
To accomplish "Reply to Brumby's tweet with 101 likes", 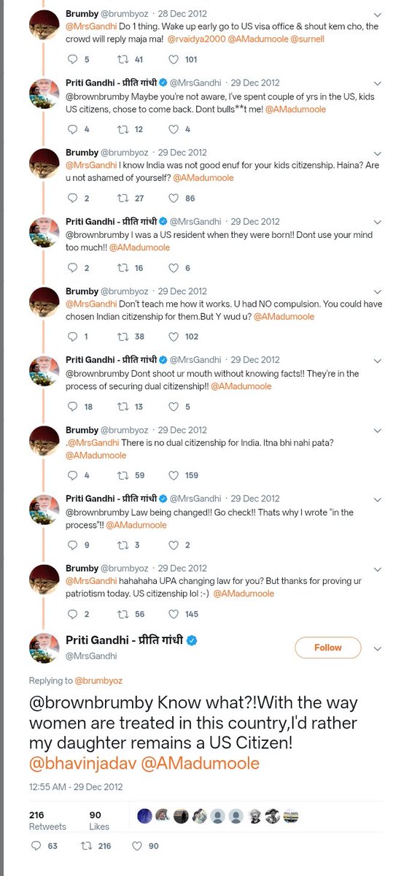I will tap(71, 60).
